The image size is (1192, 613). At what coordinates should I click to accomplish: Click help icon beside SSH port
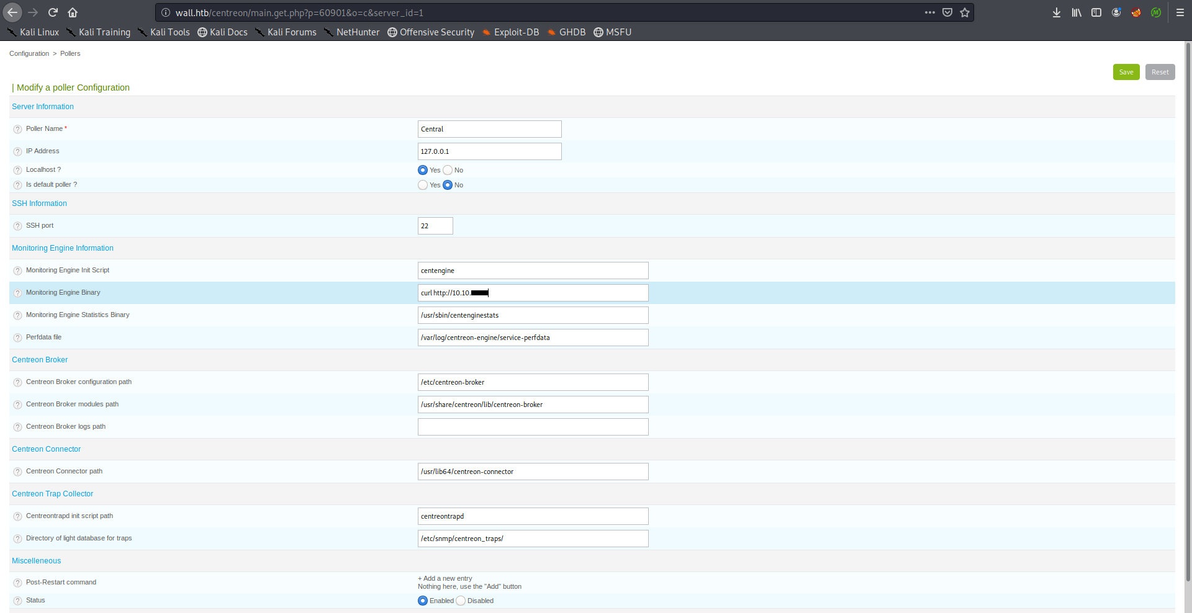(x=17, y=226)
